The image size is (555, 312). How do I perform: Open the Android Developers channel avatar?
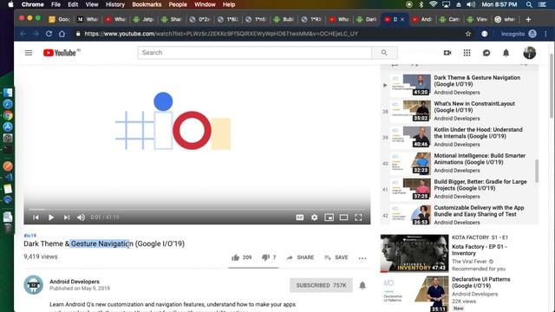(33, 285)
